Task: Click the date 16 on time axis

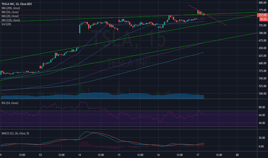Action: (x=158, y=155)
